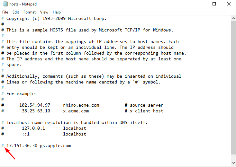Maximize the Notepad window
The width and height of the screenshot is (236, 167).
click(214, 4)
